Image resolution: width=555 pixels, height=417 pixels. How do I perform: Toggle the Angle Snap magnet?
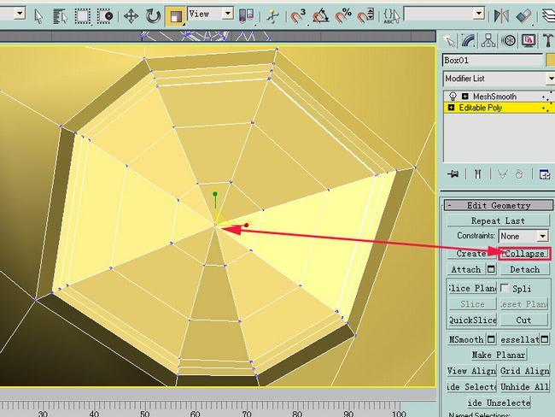point(321,16)
